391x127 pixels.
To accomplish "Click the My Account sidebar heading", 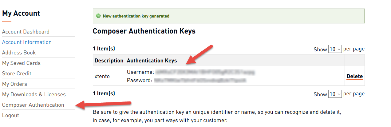I will pyautogui.click(x=21, y=13).
